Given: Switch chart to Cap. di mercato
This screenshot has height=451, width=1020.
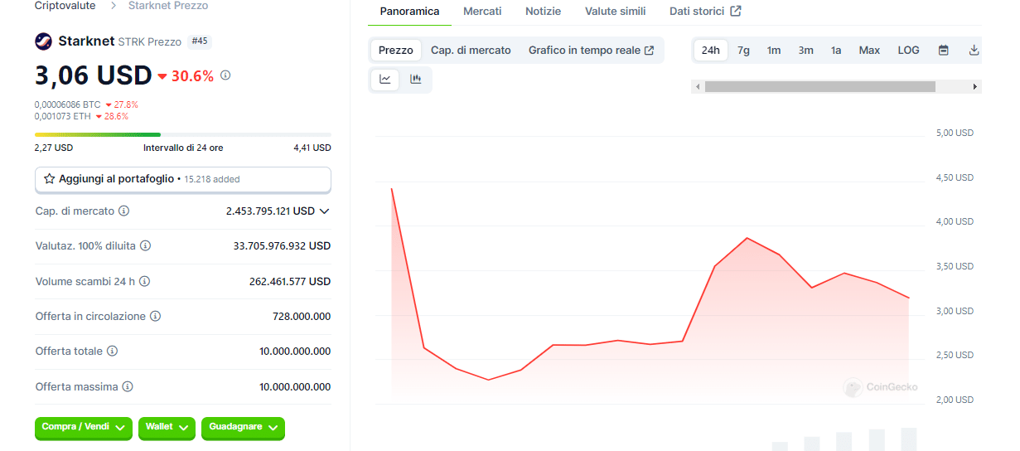Looking at the screenshot, I should [471, 51].
